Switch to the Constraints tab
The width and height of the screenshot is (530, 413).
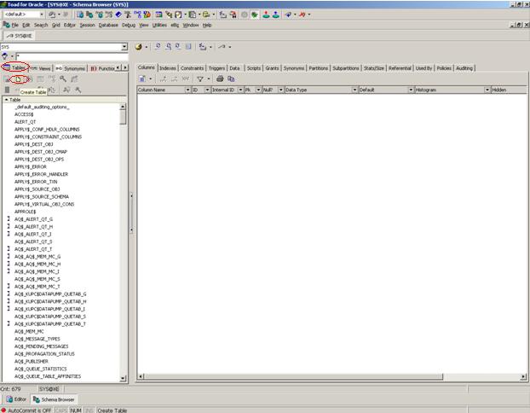pyautogui.click(x=192, y=68)
